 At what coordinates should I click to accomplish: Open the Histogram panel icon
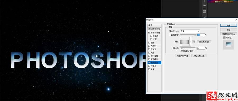(204, 6)
